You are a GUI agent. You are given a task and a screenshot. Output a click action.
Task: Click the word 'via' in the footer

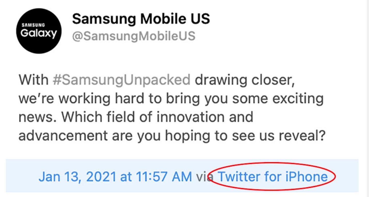206,176
